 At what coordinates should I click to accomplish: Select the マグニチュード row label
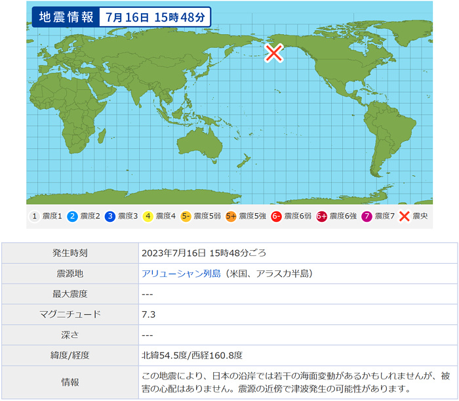coord(70,314)
